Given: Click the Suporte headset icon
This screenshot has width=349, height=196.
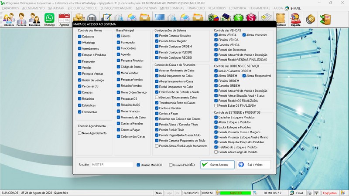Looking at the screenshot, I should [296, 20].
